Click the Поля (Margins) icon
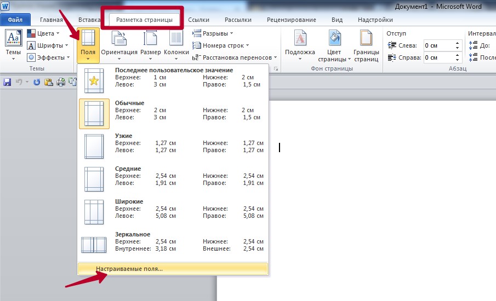Screen dimensions: 496x301 88,44
